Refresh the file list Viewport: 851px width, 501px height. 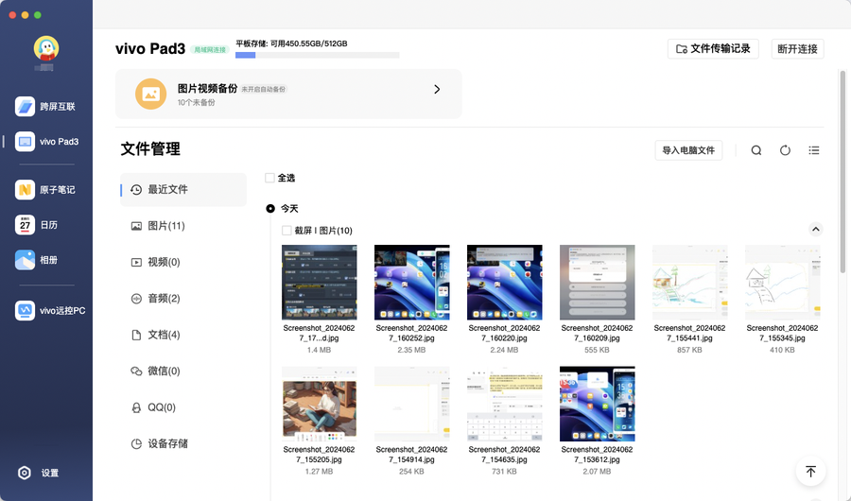click(785, 150)
